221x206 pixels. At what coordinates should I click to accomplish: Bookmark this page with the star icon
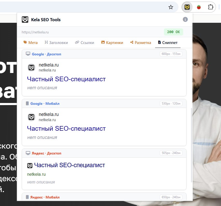171,7
